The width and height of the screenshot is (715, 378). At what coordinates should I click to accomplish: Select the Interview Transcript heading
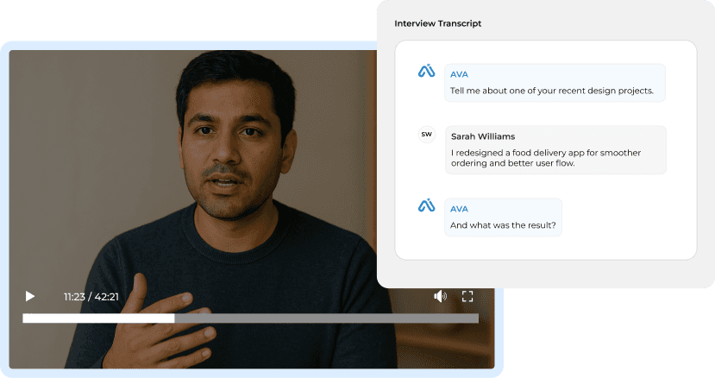coord(437,23)
